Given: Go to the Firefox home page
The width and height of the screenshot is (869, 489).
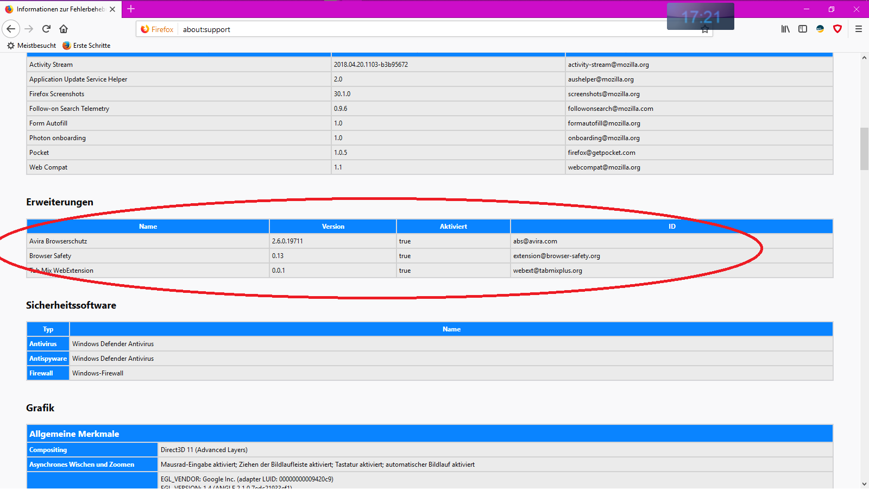Looking at the screenshot, I should [64, 29].
